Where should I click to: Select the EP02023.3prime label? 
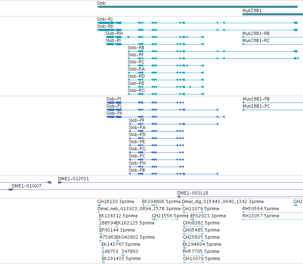[208, 216]
